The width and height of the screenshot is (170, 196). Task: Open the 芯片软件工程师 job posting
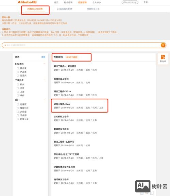(61, 116)
